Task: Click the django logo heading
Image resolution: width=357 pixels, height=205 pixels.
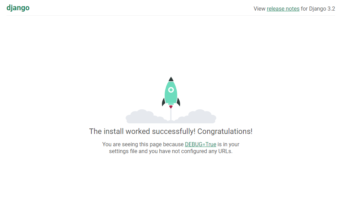Action: pos(18,8)
